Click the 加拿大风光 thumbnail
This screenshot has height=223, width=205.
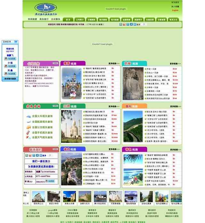point(85,196)
